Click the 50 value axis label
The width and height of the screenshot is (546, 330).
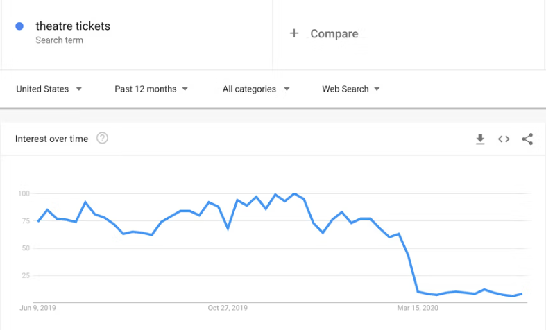pos(27,248)
